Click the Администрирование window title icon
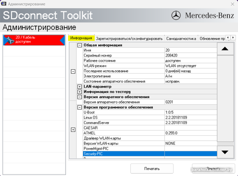 (x=4, y=4)
